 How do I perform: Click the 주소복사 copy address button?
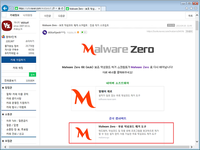point(189,31)
